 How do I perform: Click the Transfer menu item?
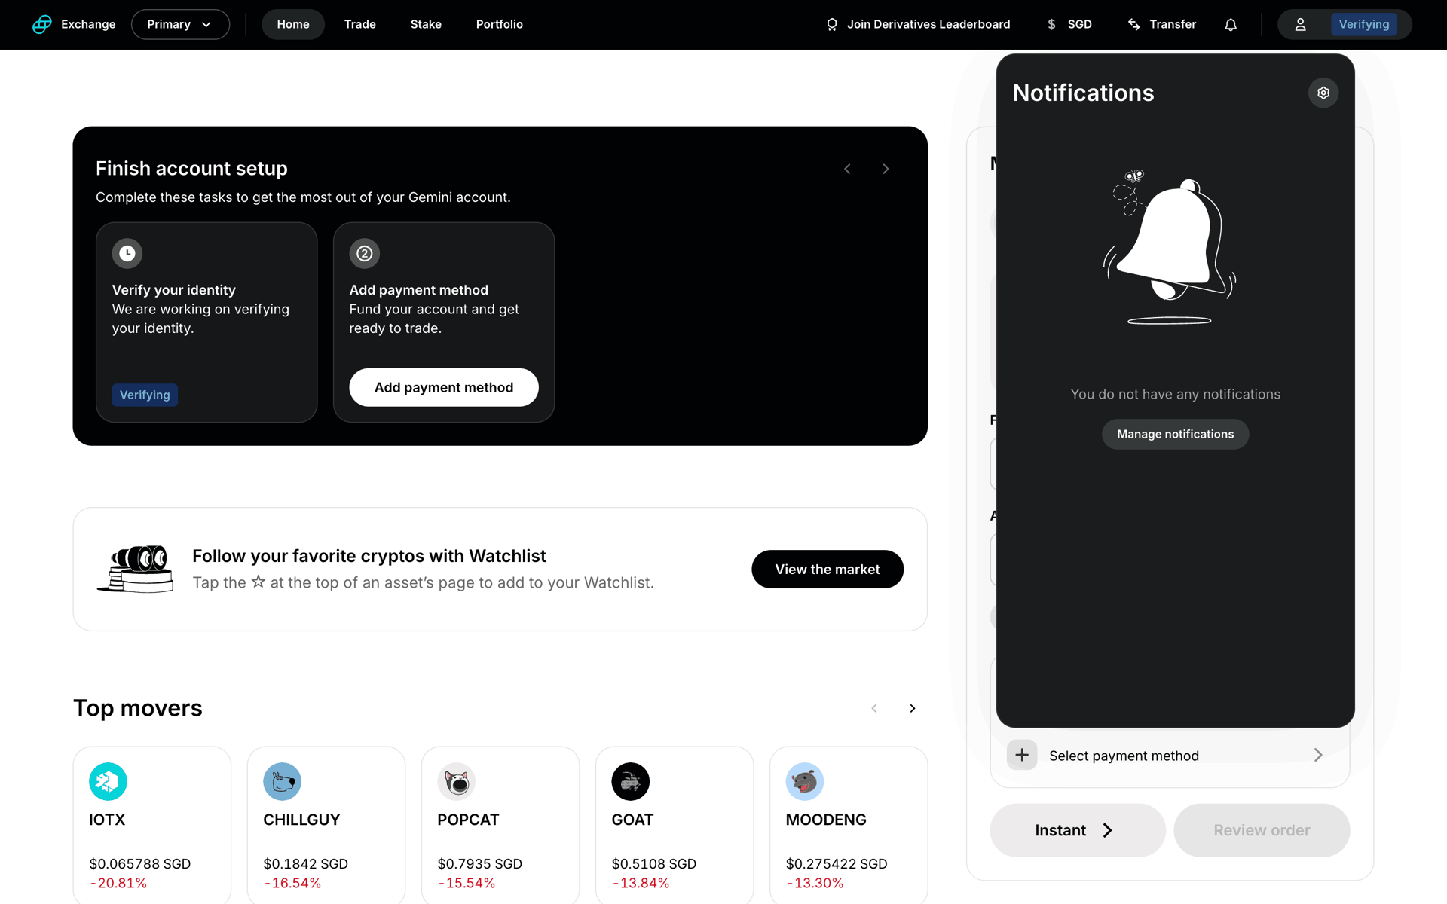[1162, 24]
